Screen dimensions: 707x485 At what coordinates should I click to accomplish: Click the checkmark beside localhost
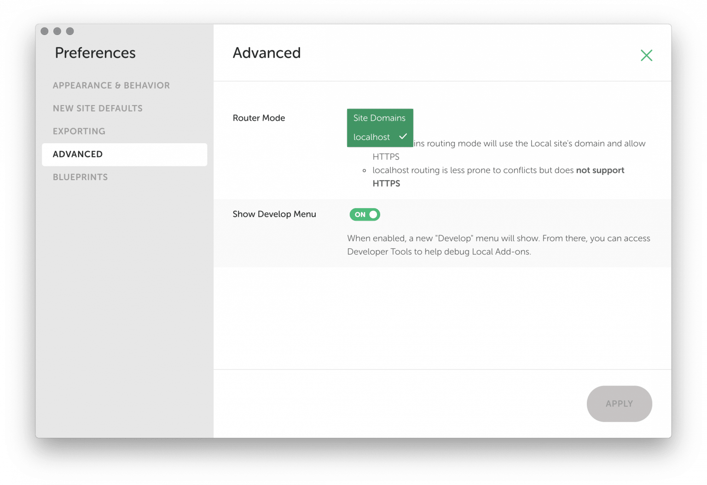[403, 137]
